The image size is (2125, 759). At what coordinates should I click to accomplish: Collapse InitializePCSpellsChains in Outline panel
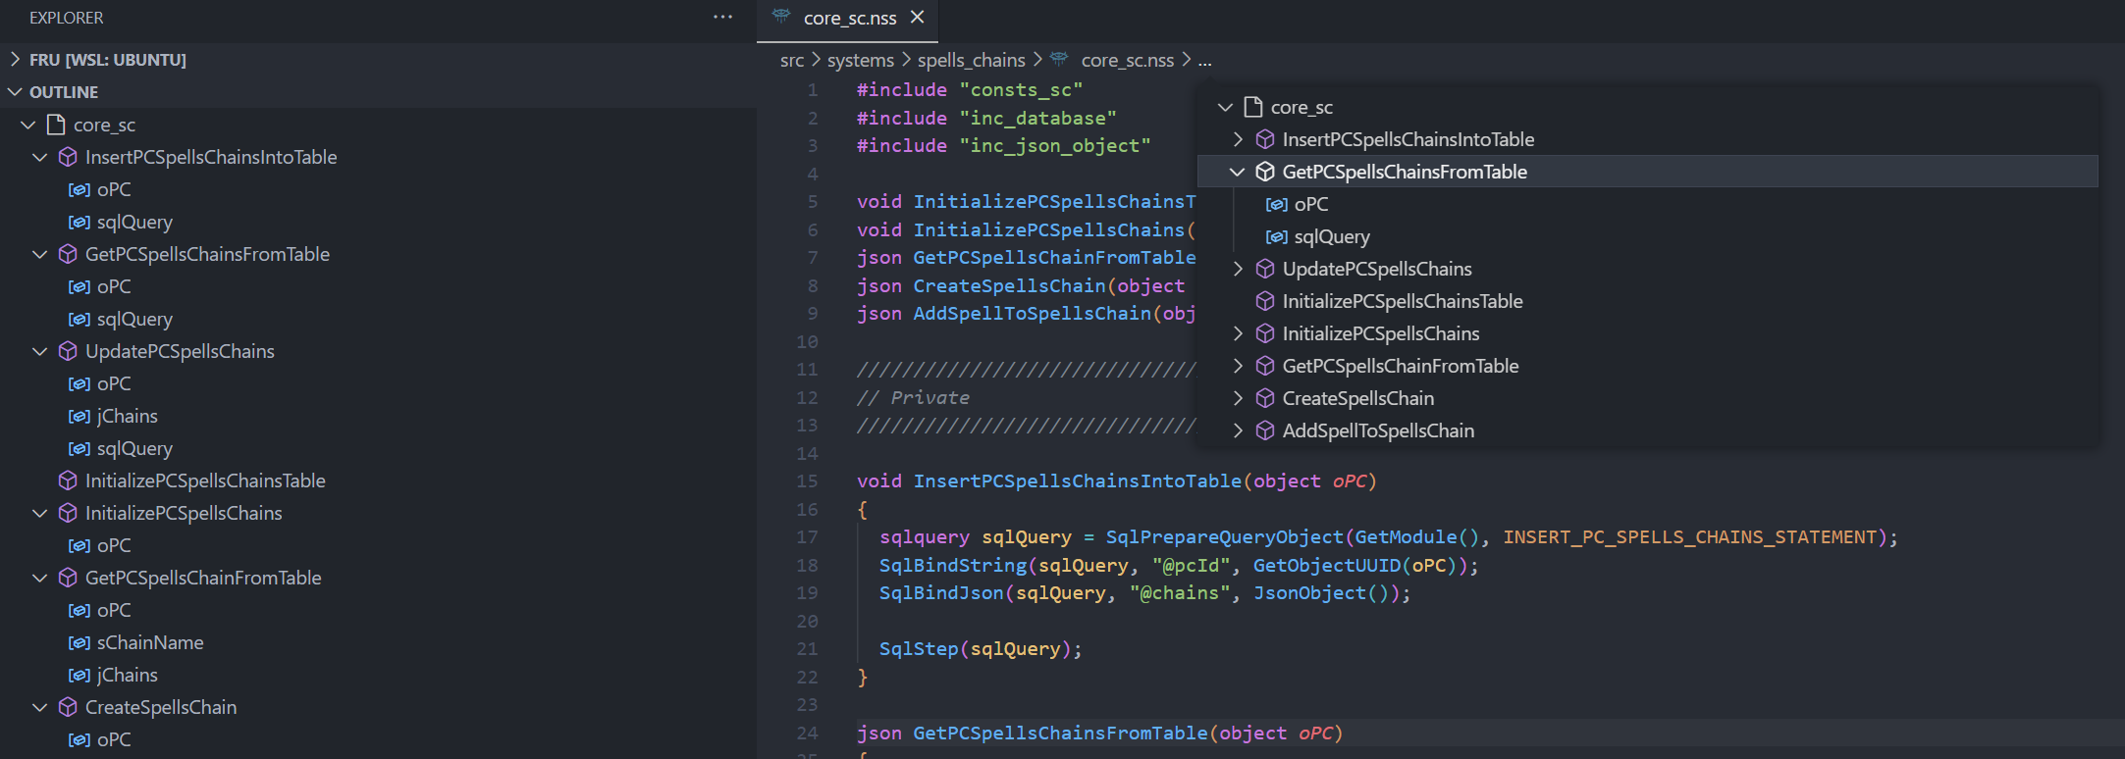40,513
